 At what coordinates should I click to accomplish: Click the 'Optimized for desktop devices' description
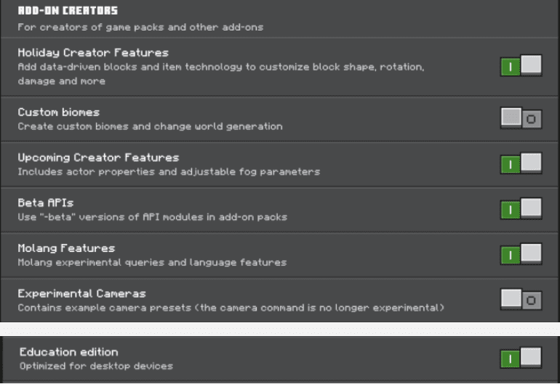[97, 366]
